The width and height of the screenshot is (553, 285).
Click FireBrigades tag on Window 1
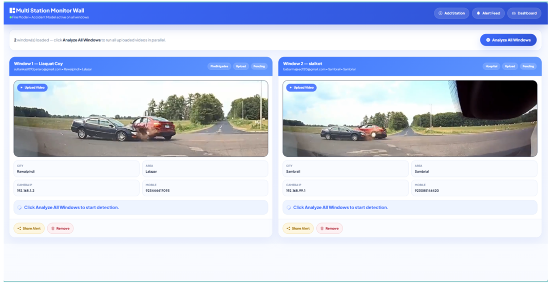[219, 66]
